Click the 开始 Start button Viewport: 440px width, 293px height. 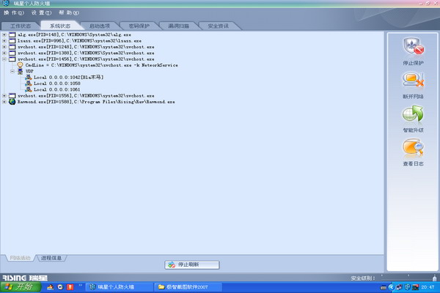21,287
